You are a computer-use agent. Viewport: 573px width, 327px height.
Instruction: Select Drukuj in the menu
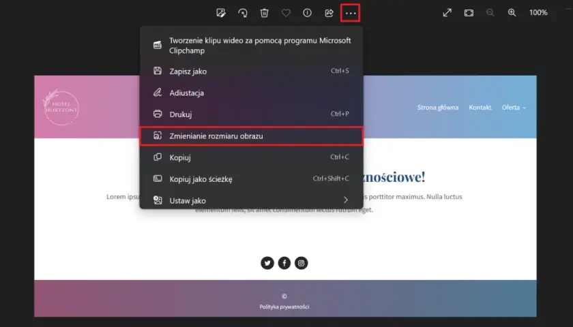tap(252, 114)
